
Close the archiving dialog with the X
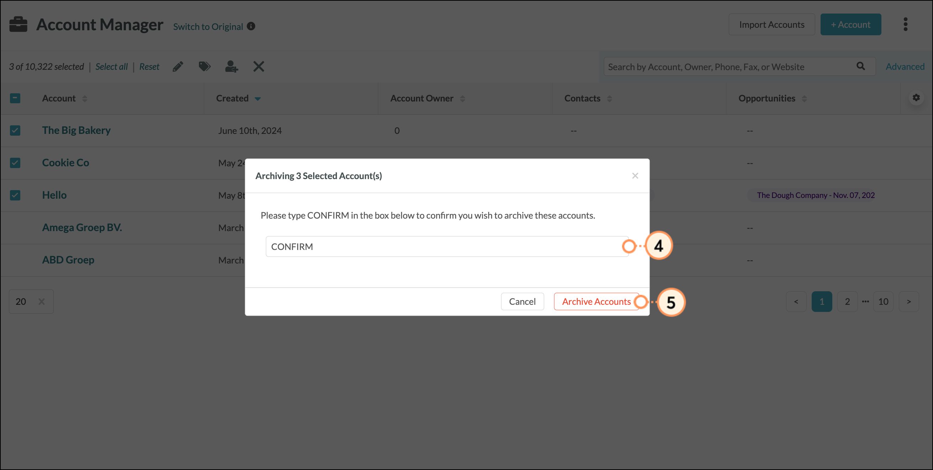pyautogui.click(x=635, y=176)
